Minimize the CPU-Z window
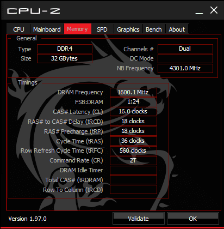The image size is (224, 229). pyautogui.click(x=199, y=11)
